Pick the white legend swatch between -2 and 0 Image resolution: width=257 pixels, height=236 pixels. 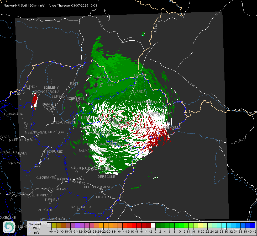pyautogui.click(x=153, y=225)
